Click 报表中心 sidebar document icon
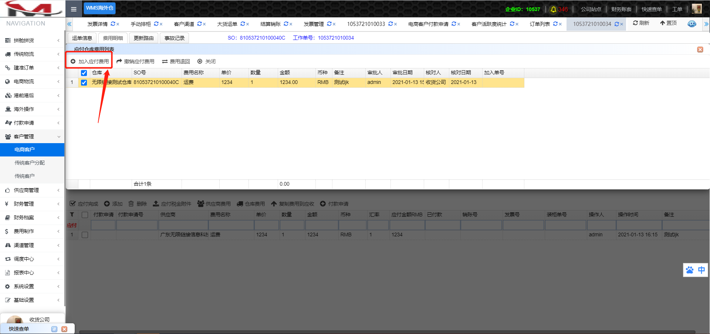This screenshot has width=710, height=334. point(7,273)
